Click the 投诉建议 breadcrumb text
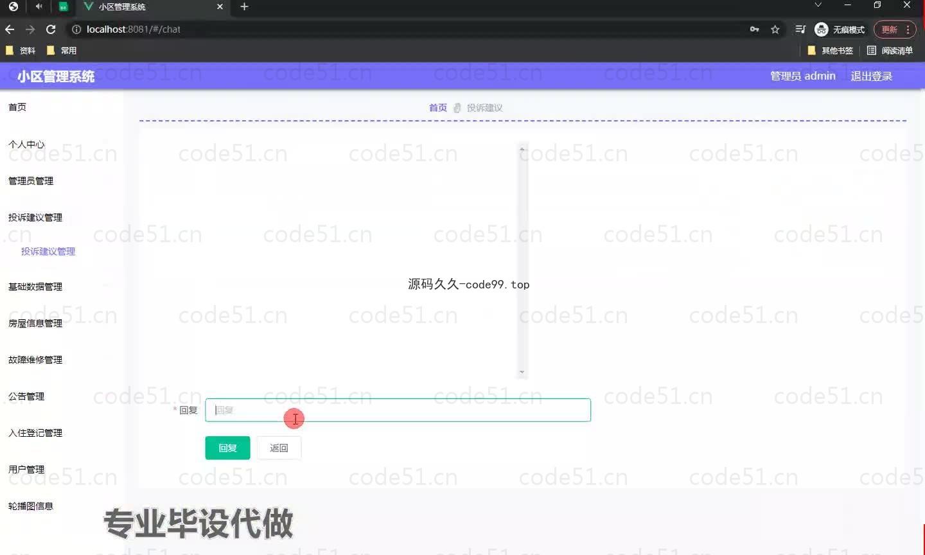This screenshot has height=555, width=925. pyautogui.click(x=485, y=108)
